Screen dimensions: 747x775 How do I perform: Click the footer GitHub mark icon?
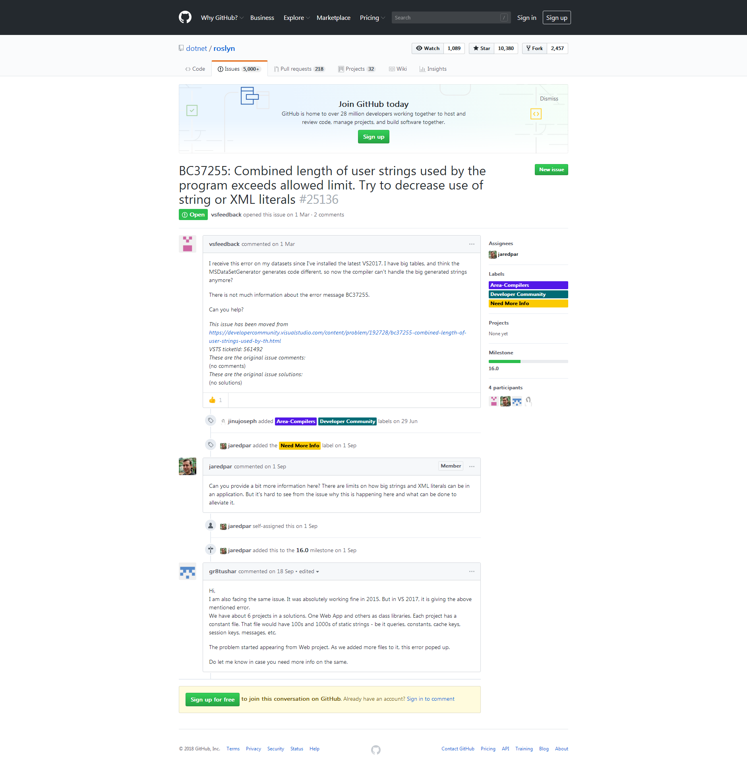(376, 750)
